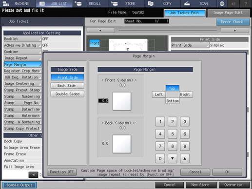Select Back Side image side
This screenshot has width=252, height=189.
point(67,86)
